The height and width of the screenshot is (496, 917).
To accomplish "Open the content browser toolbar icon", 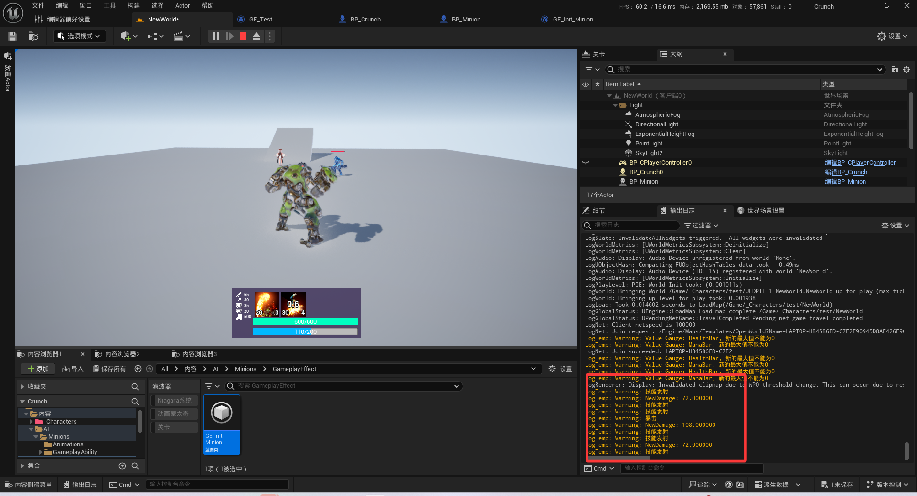I will (33, 36).
